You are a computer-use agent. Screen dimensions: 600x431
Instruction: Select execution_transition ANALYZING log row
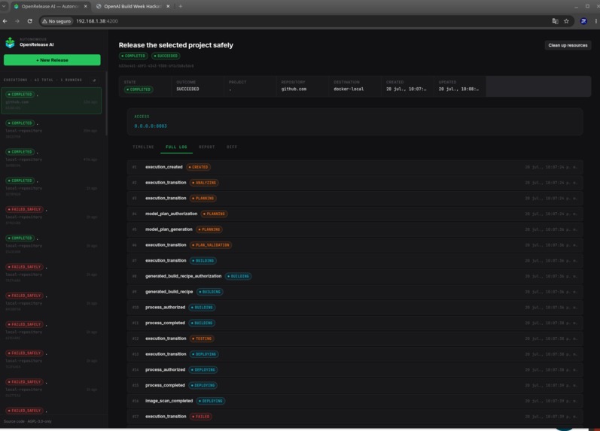pyautogui.click(x=355, y=183)
